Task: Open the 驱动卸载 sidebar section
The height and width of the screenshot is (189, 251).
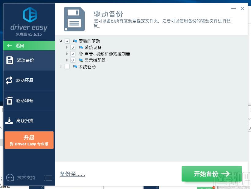Action: pos(29,101)
